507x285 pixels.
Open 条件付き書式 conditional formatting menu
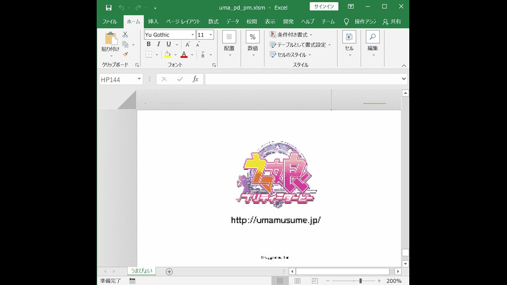pos(292,35)
